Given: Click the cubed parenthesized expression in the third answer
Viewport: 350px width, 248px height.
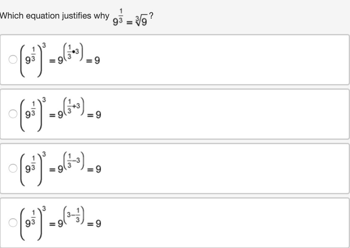Looking at the screenshot, I should coord(32,168).
